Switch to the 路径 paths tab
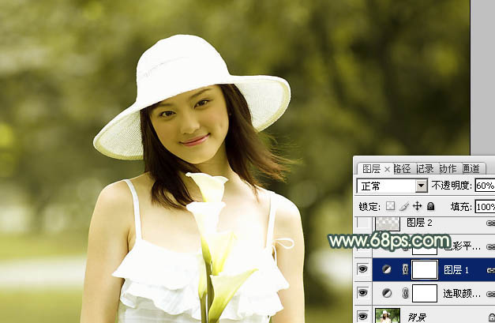Viewport: 495px width, 323px height. [402, 168]
